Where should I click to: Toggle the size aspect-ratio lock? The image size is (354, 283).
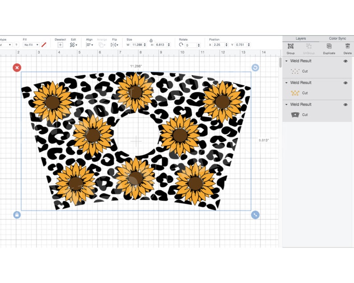pos(151,41)
